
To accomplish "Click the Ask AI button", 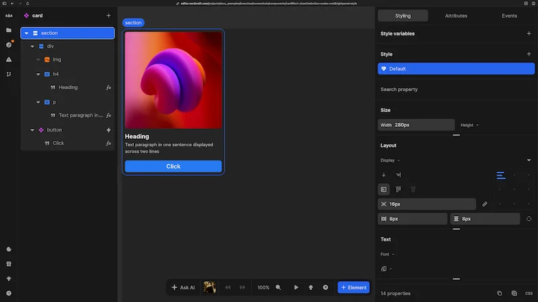I will pos(183,287).
